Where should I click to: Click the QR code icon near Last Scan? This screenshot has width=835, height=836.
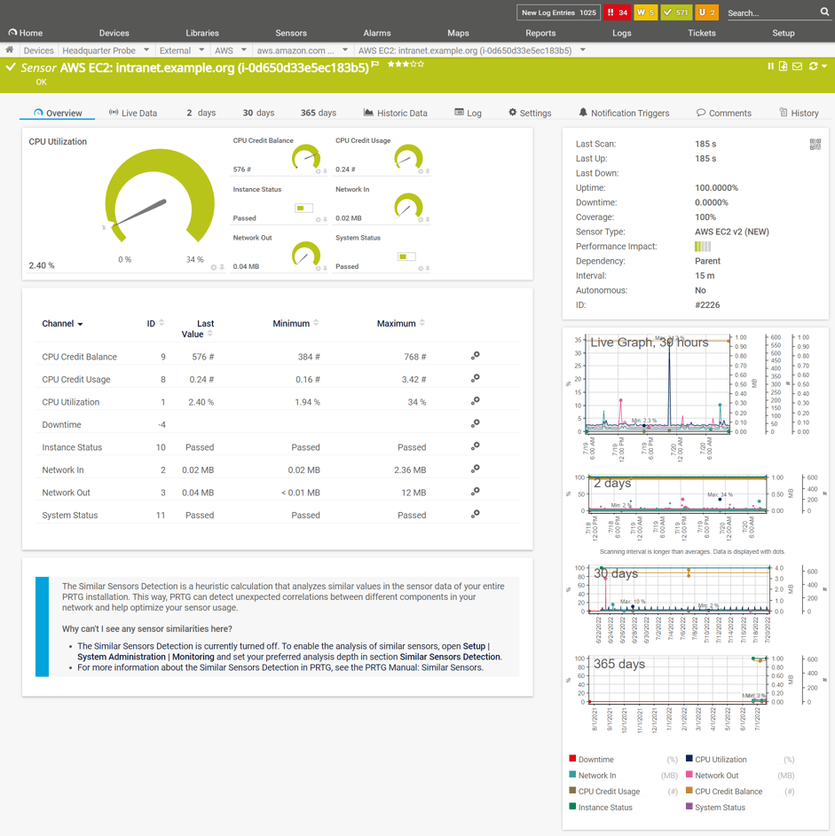click(x=816, y=143)
